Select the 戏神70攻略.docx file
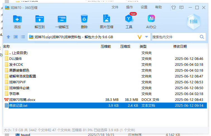Screen dimensions: 211x136 pos(22,99)
